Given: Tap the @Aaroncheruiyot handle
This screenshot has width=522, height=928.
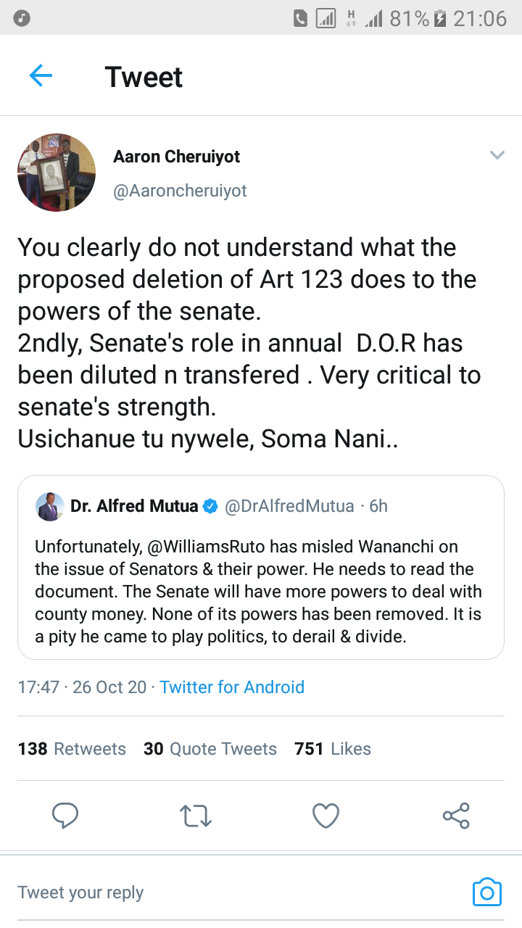Looking at the screenshot, I should (x=180, y=191).
